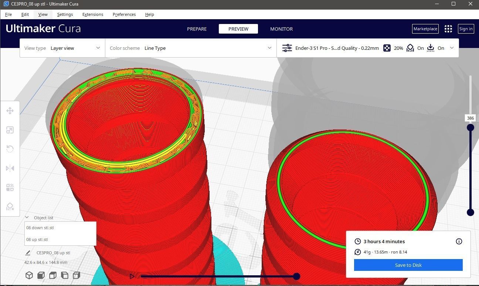Select the Move tool in left toolbar

click(10, 111)
